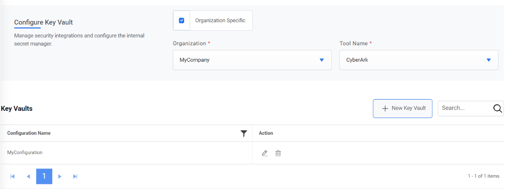This screenshot has height=189, width=509.
Task: Jump to the last page
Action: click(75, 176)
